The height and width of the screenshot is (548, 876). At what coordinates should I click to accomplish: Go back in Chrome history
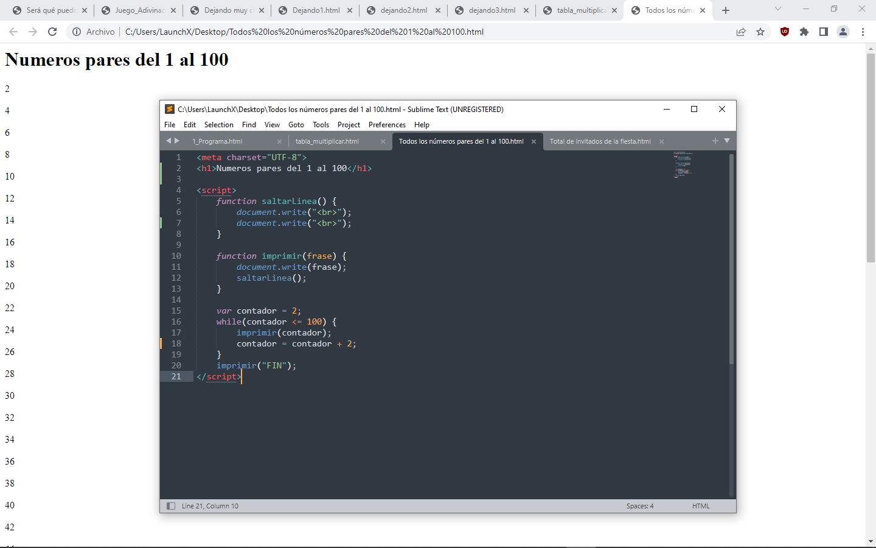[x=13, y=32]
